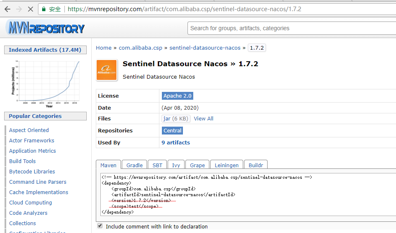This screenshot has width=396, height=233.
Task: Click the License row label
Action: tap(108, 96)
